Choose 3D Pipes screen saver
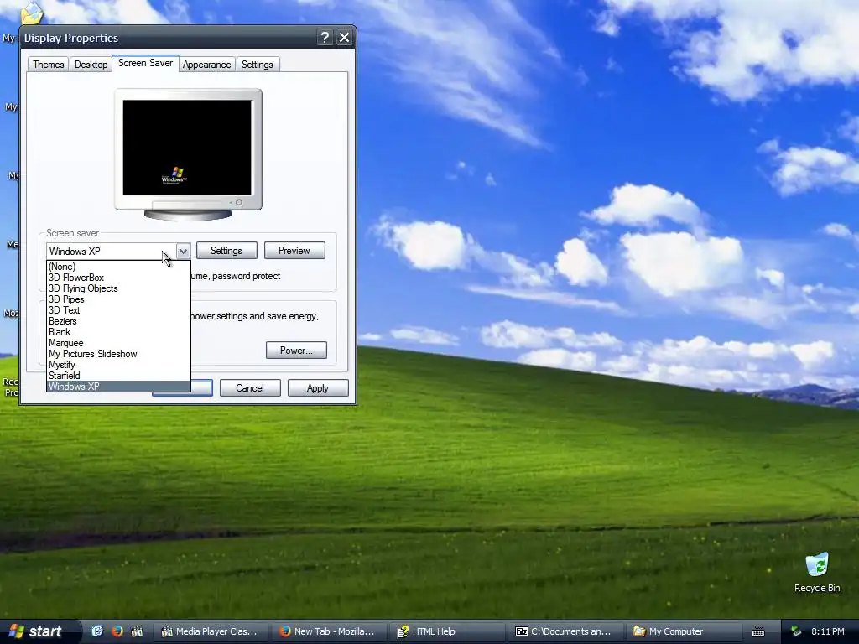The width and height of the screenshot is (859, 644). click(x=118, y=299)
